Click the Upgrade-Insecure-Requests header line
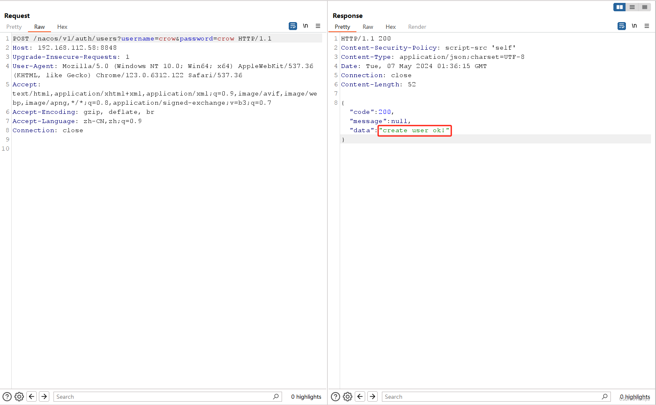 tap(71, 57)
